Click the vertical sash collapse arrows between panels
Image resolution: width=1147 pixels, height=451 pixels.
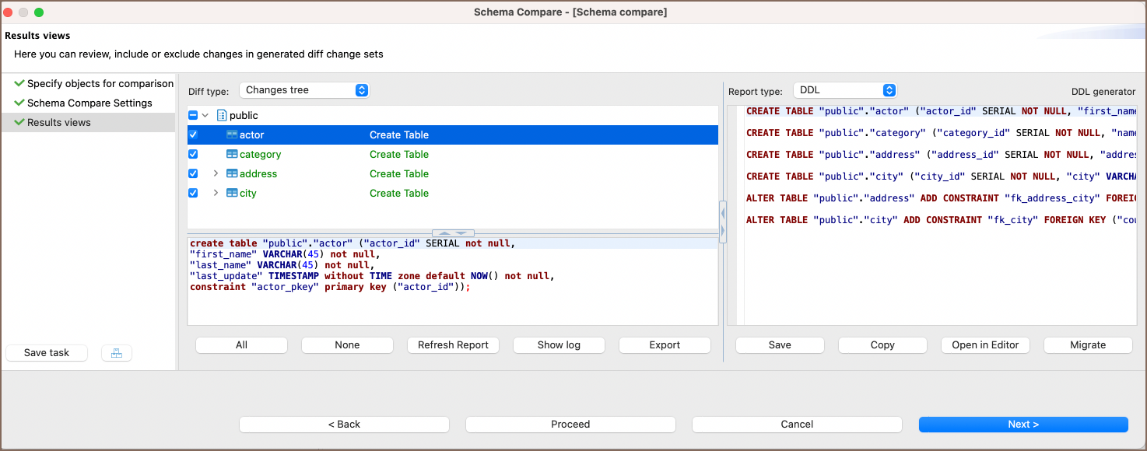pyautogui.click(x=723, y=222)
